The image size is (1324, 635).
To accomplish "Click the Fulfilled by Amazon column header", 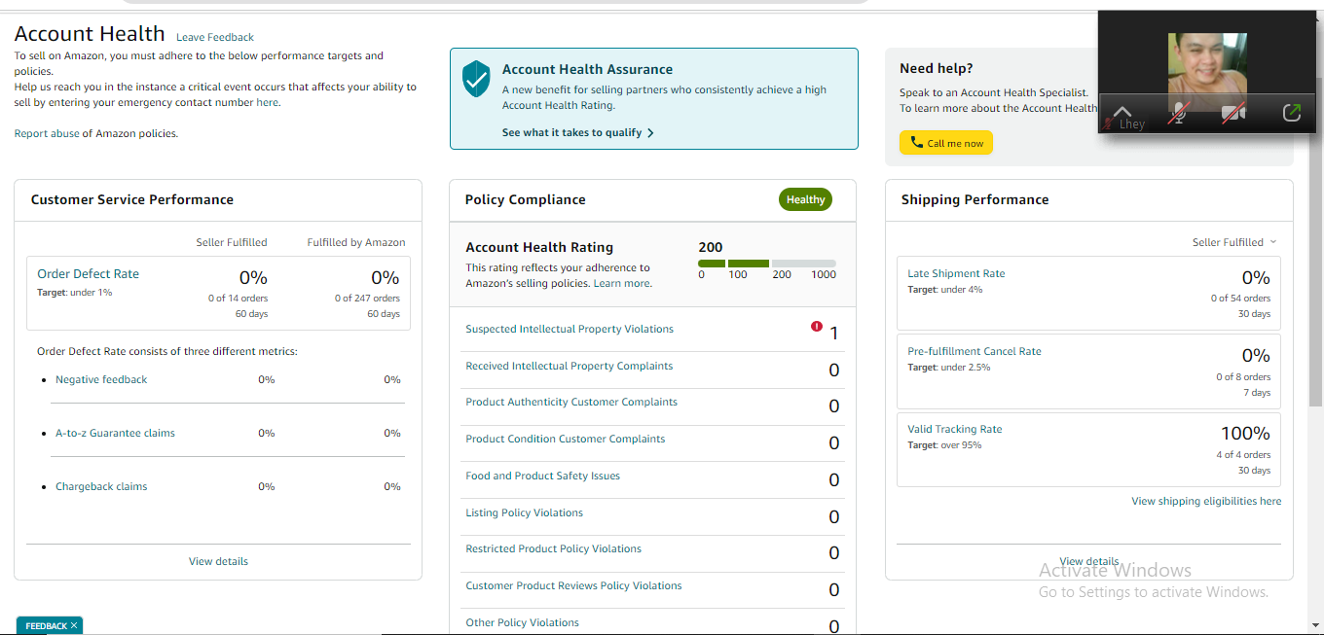I will tap(356, 242).
